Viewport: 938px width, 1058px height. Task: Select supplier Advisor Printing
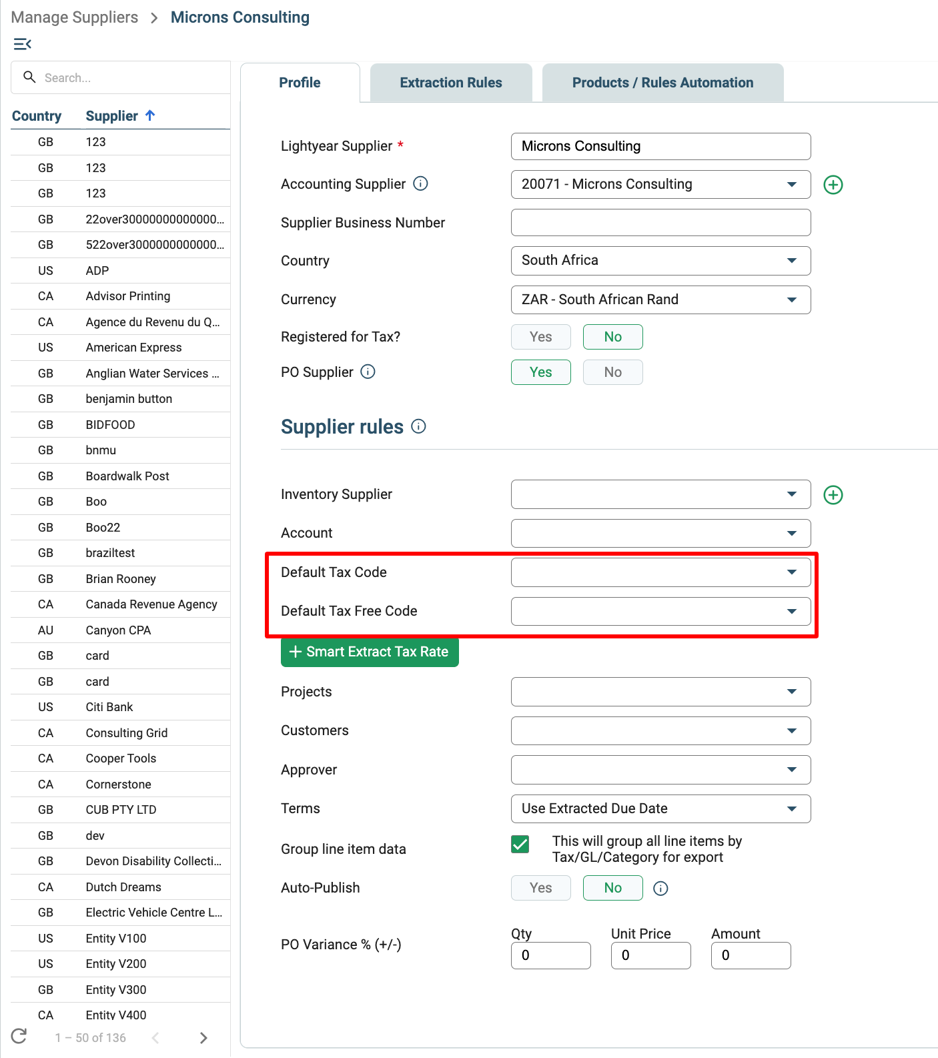[121, 296]
